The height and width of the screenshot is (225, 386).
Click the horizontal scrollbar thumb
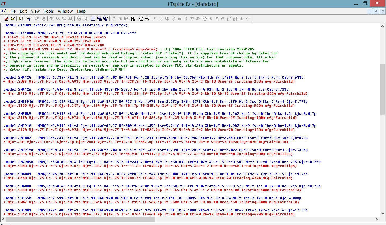coord(81,219)
